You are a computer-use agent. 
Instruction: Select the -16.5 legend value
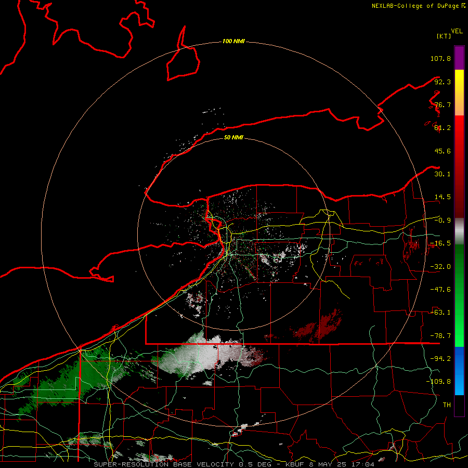(440, 243)
